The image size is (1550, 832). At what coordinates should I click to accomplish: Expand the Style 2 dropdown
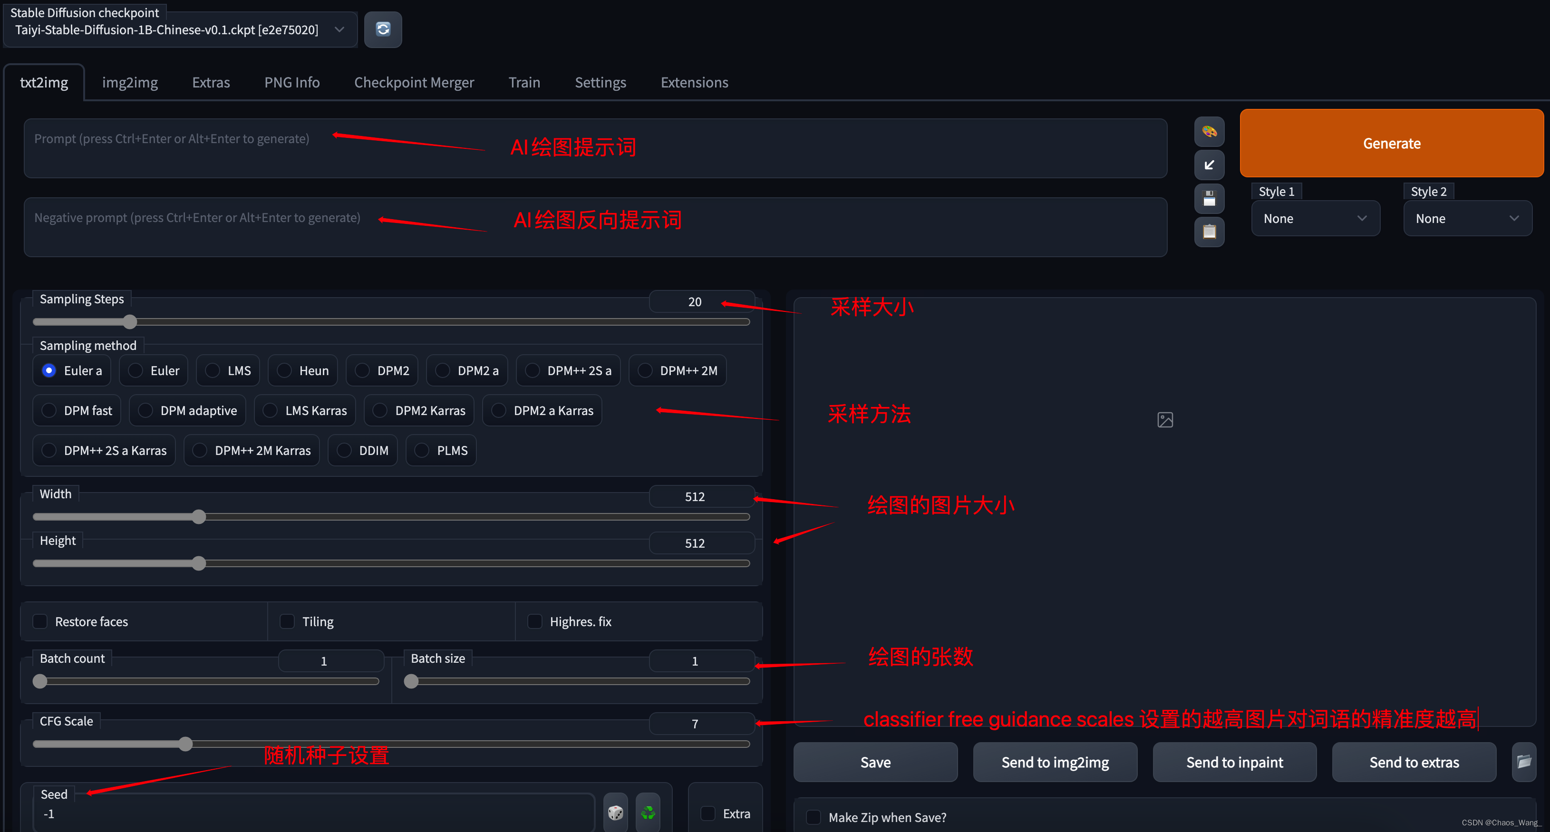(x=1467, y=218)
